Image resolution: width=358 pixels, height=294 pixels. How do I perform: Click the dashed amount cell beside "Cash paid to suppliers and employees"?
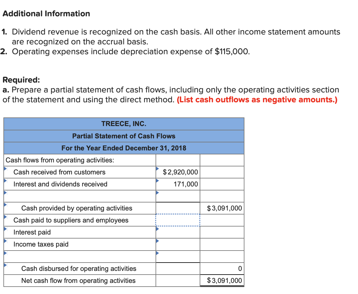pos(178,220)
